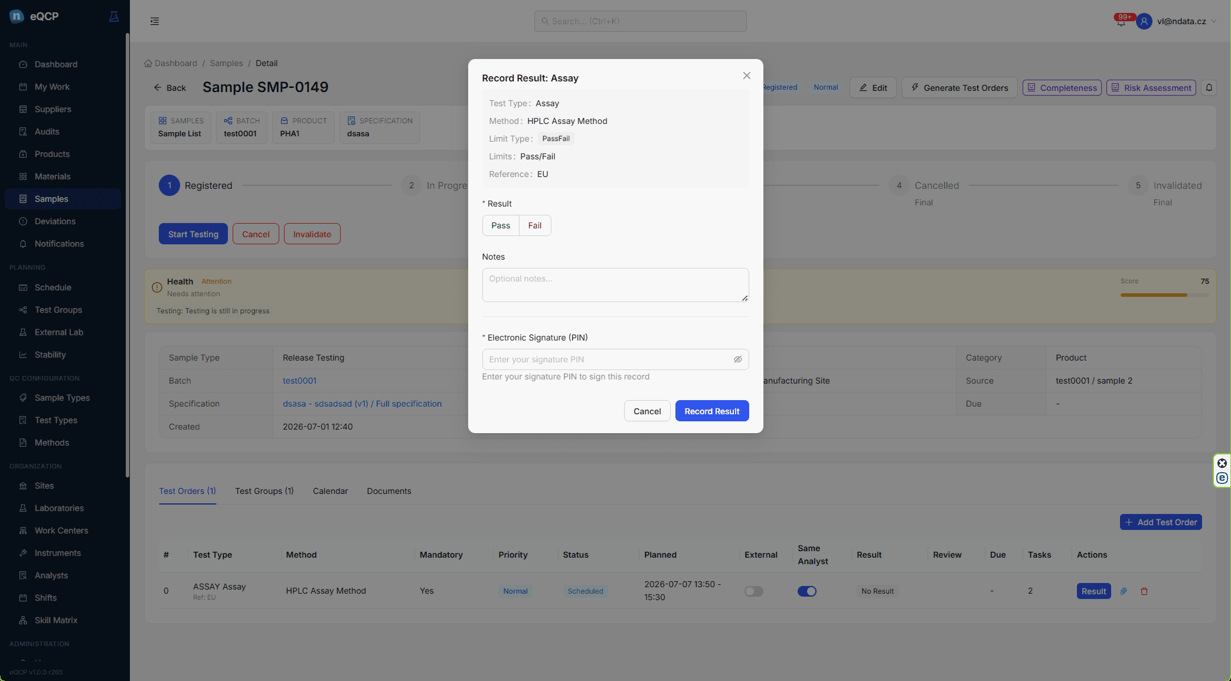Expand the vl@ndata.cz user menu
This screenshot has width=1231, height=681.
tap(1186, 21)
